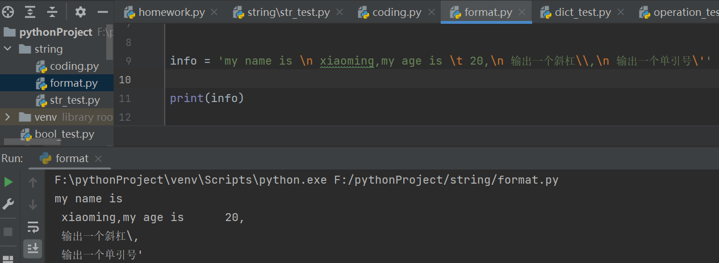
Task: Click the wrench icon in Run panel
Action: 9,204
